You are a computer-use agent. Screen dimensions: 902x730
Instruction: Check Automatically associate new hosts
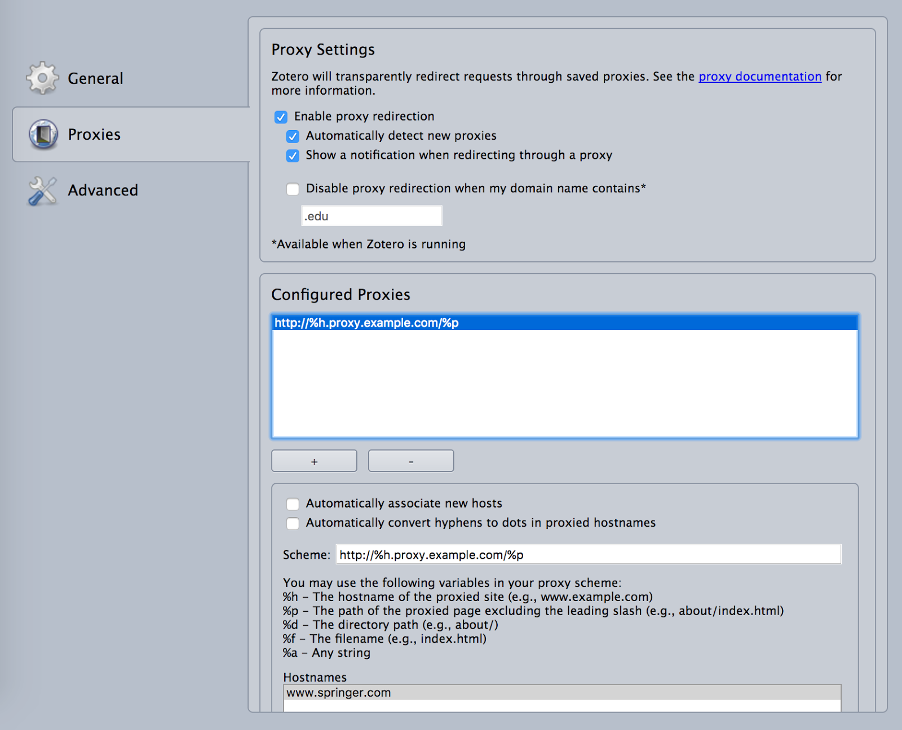pos(293,504)
